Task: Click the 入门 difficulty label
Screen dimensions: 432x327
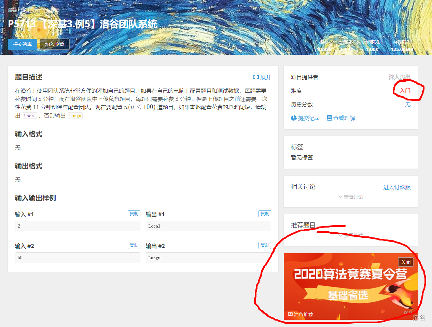Action: click(405, 91)
